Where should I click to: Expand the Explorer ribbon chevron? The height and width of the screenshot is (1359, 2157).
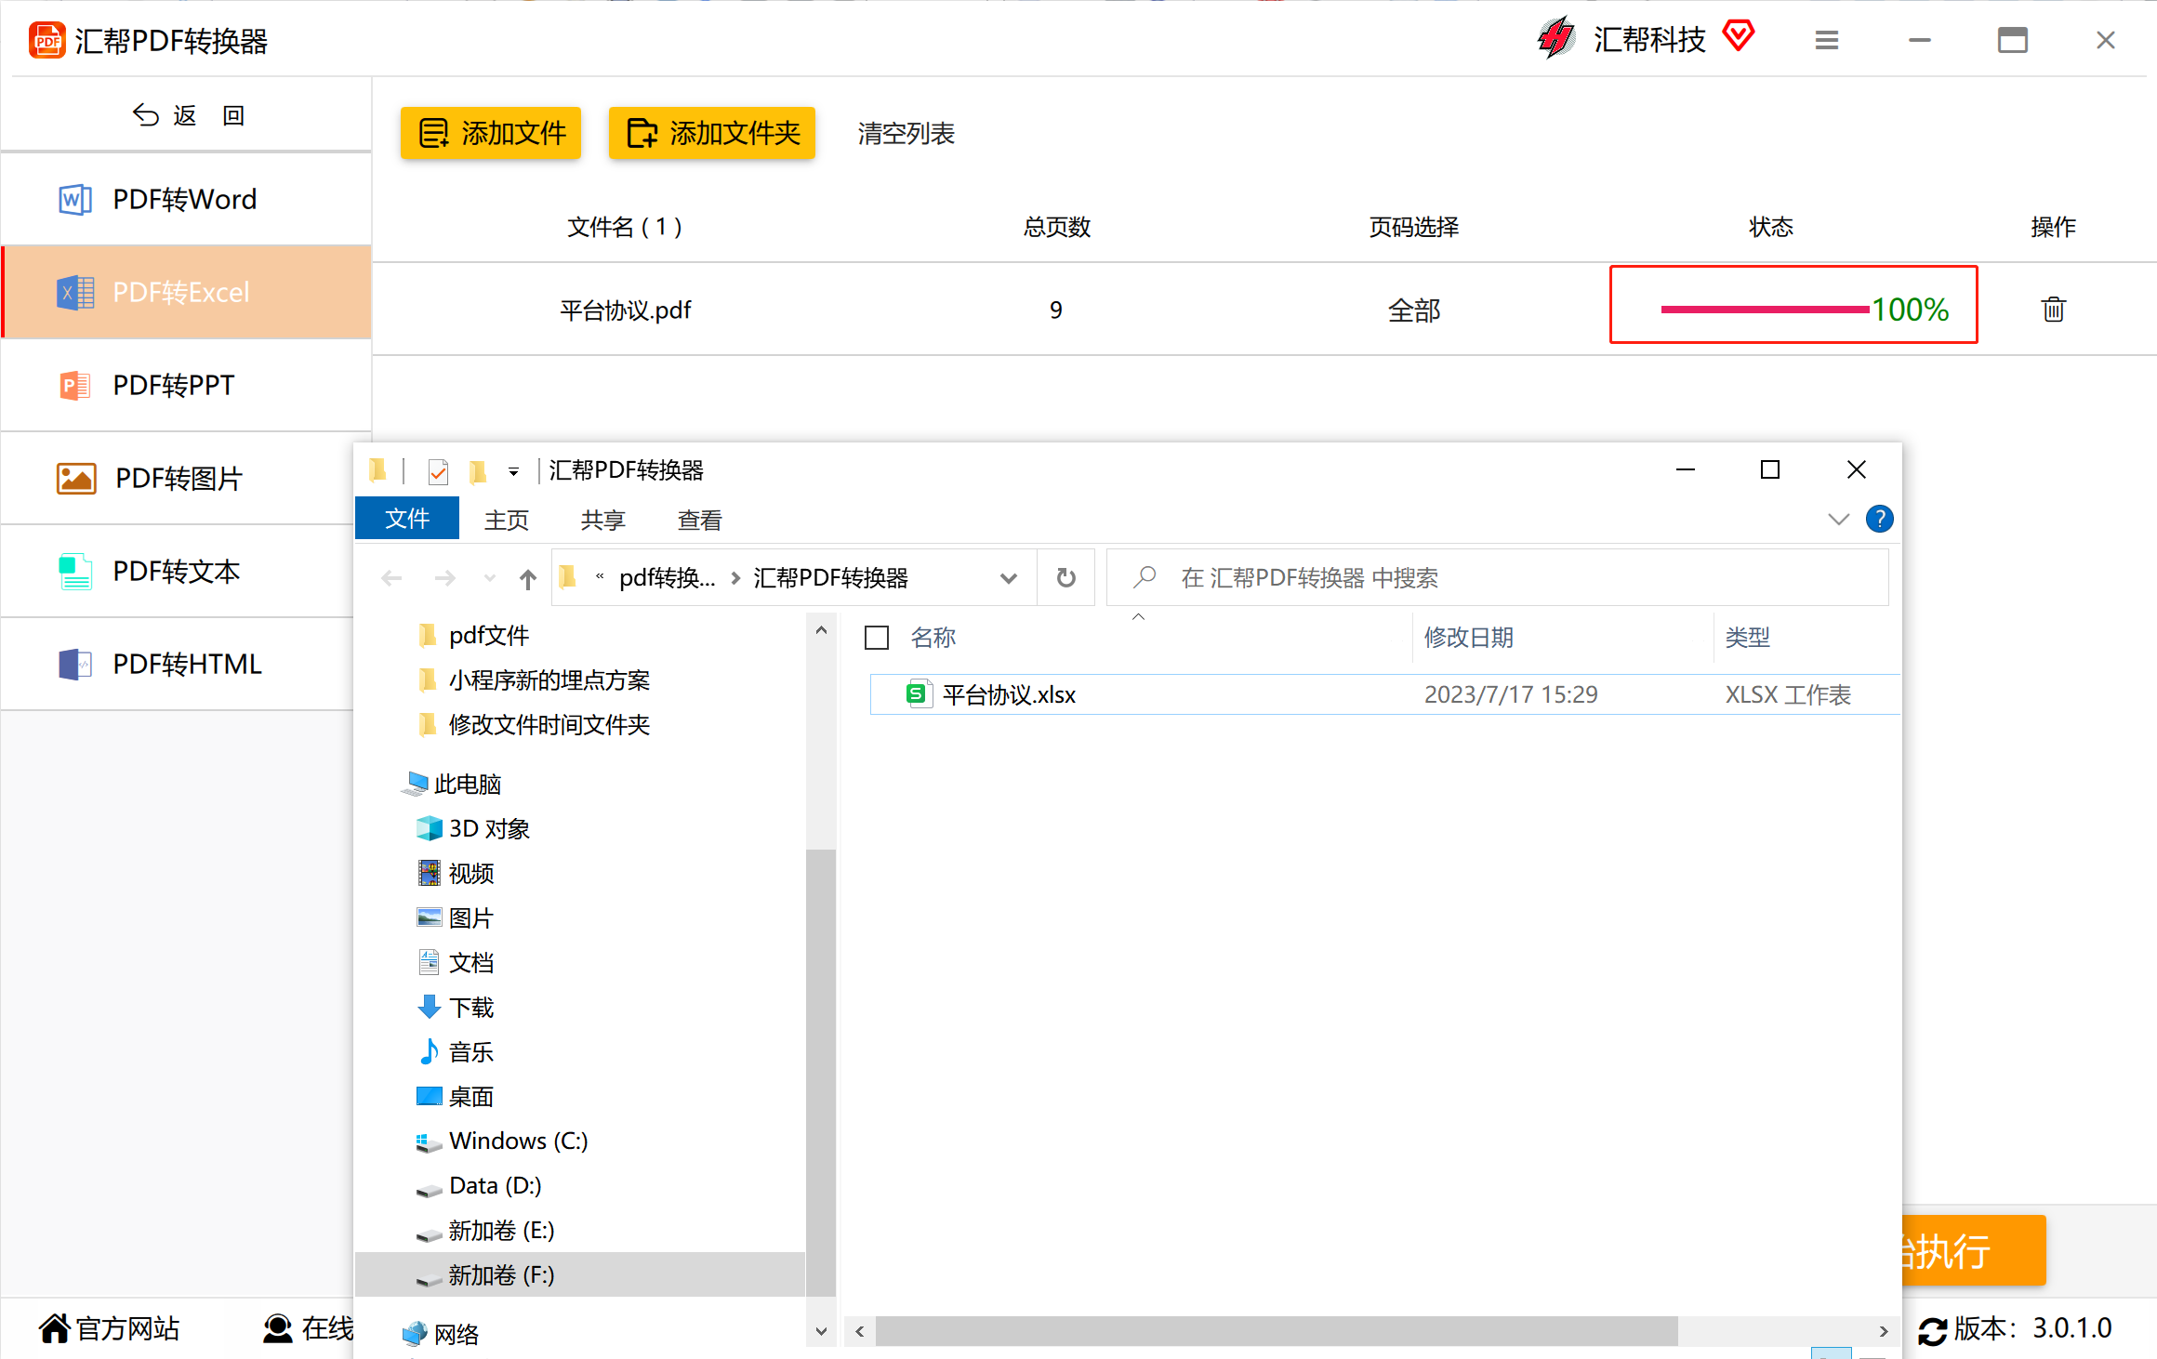(1838, 519)
